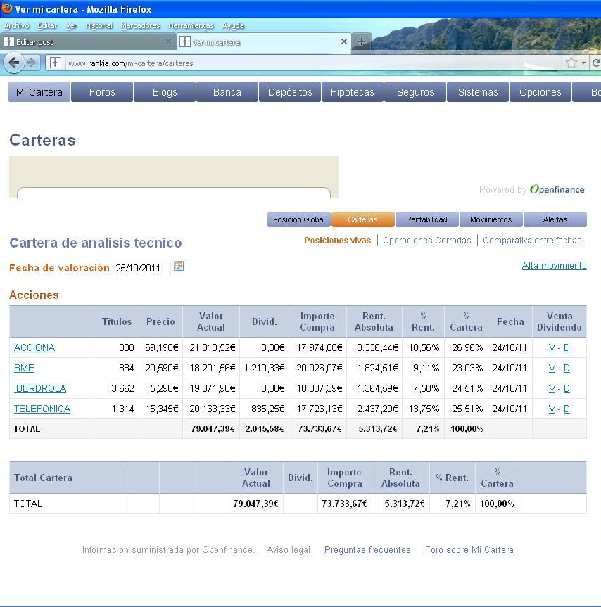Click the BME dividend 1.210,33€

tap(264, 368)
